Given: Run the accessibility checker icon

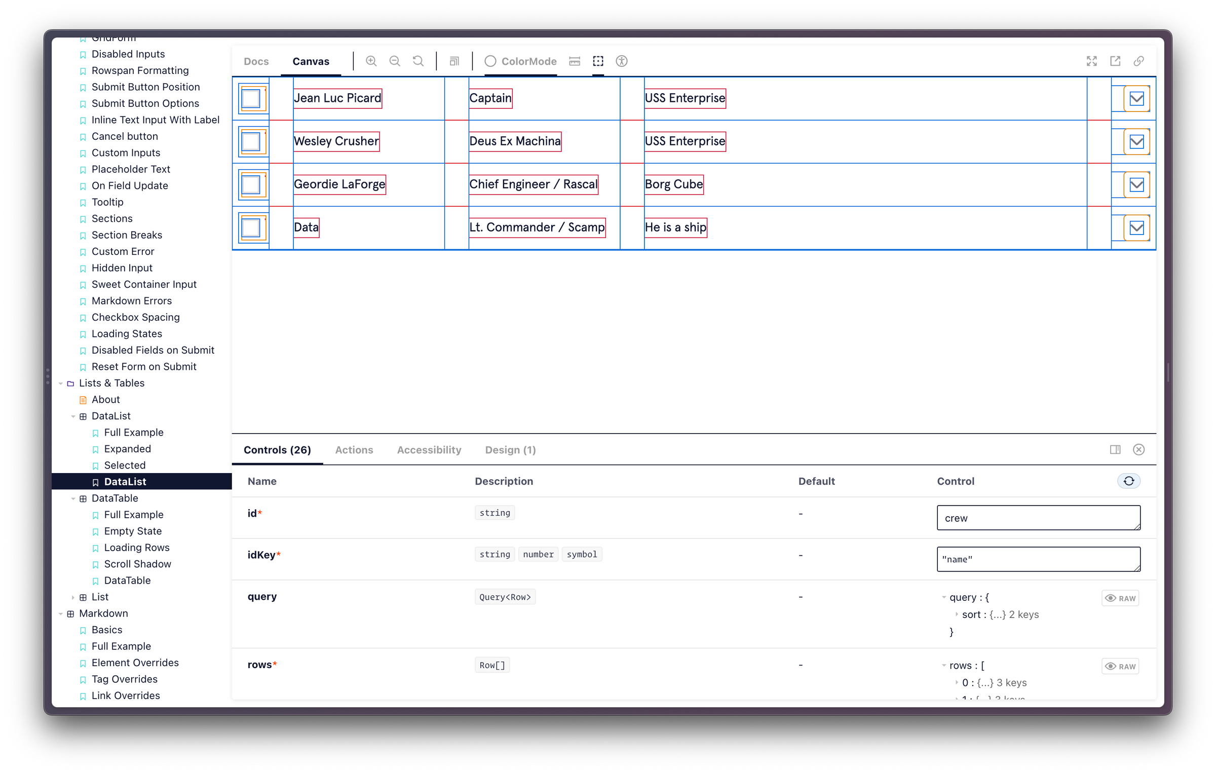Looking at the screenshot, I should (622, 61).
